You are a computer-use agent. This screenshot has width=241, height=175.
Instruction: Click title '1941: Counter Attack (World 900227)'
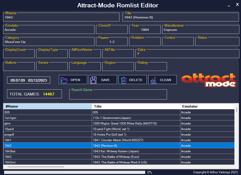(118, 140)
